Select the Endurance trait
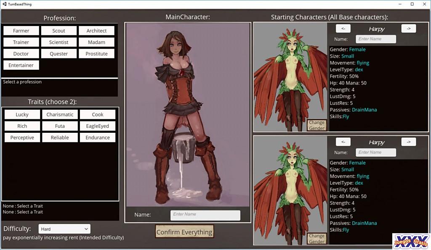The image size is (431, 250). 97,137
